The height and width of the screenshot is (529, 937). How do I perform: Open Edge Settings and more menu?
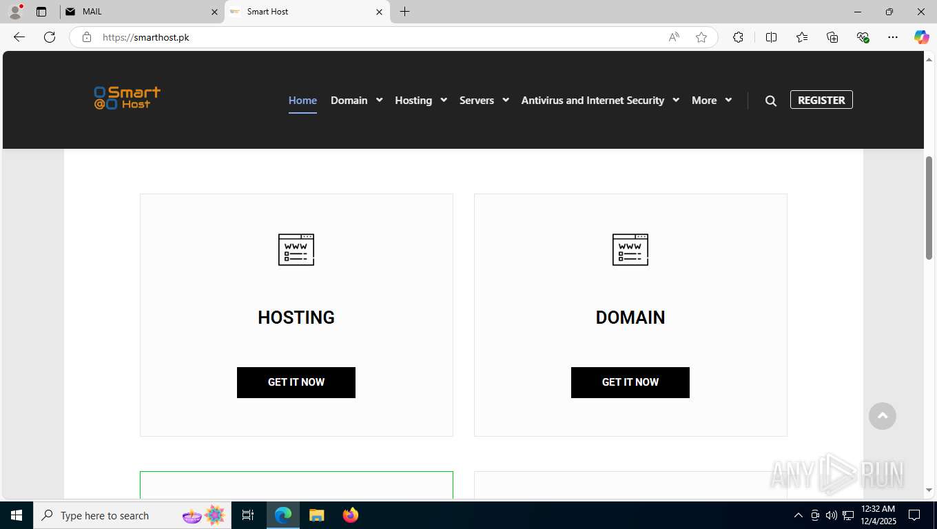click(x=893, y=37)
